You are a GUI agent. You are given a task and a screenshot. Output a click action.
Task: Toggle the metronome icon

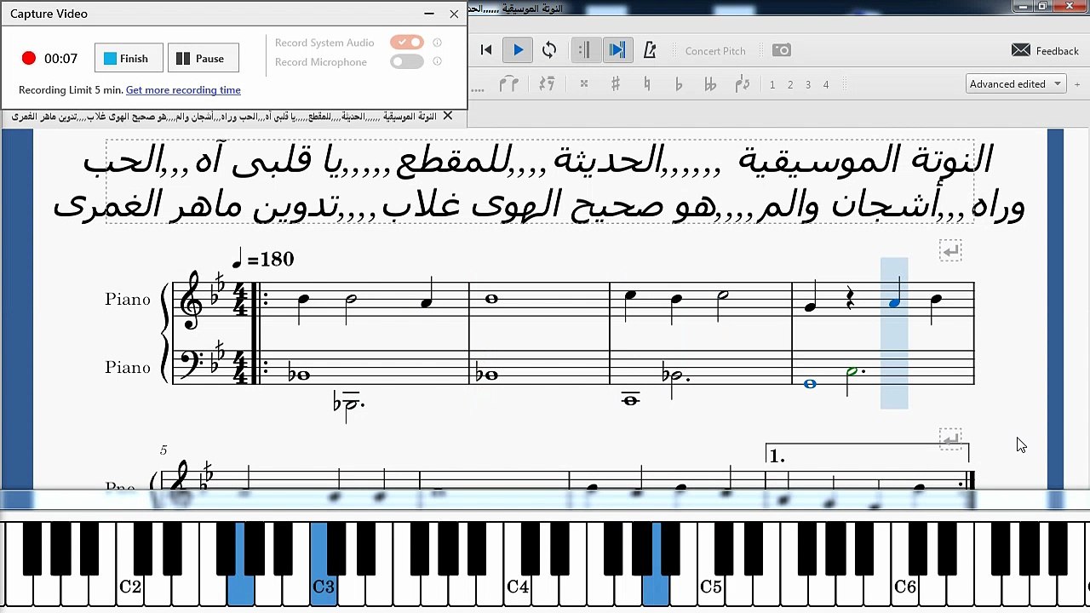click(650, 50)
